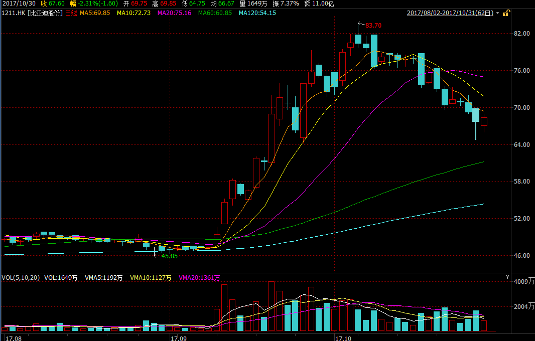Select the MA10:72.73 indicator label
Image resolution: width=535 pixels, height=341 pixels.
(x=133, y=13)
